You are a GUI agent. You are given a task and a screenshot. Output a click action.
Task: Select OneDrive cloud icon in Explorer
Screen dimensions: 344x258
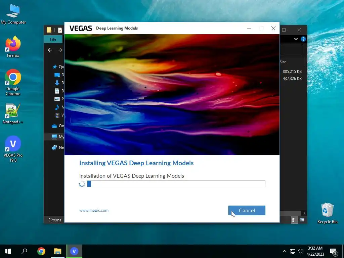click(x=54, y=126)
